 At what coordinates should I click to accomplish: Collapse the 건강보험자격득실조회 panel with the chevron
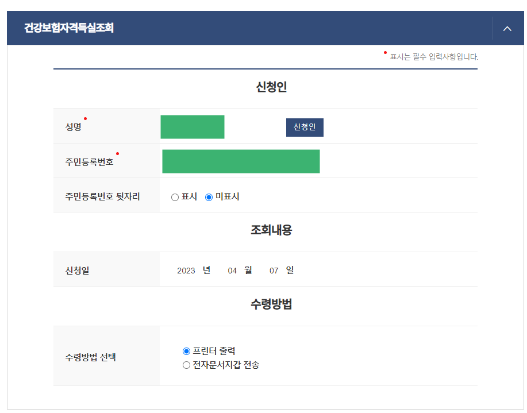click(507, 28)
